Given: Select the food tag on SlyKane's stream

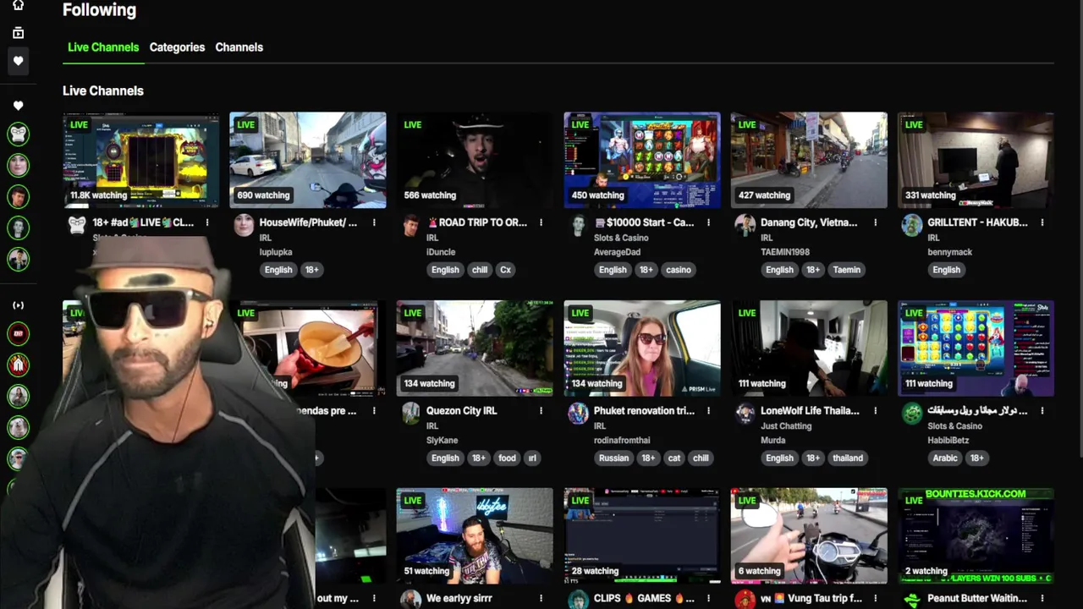Looking at the screenshot, I should point(507,458).
